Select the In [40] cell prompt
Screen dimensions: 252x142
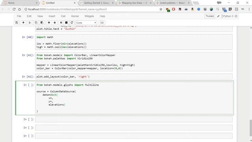(28, 37)
